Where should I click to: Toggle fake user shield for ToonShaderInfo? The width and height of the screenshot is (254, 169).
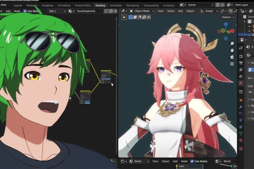tap(106, 11)
